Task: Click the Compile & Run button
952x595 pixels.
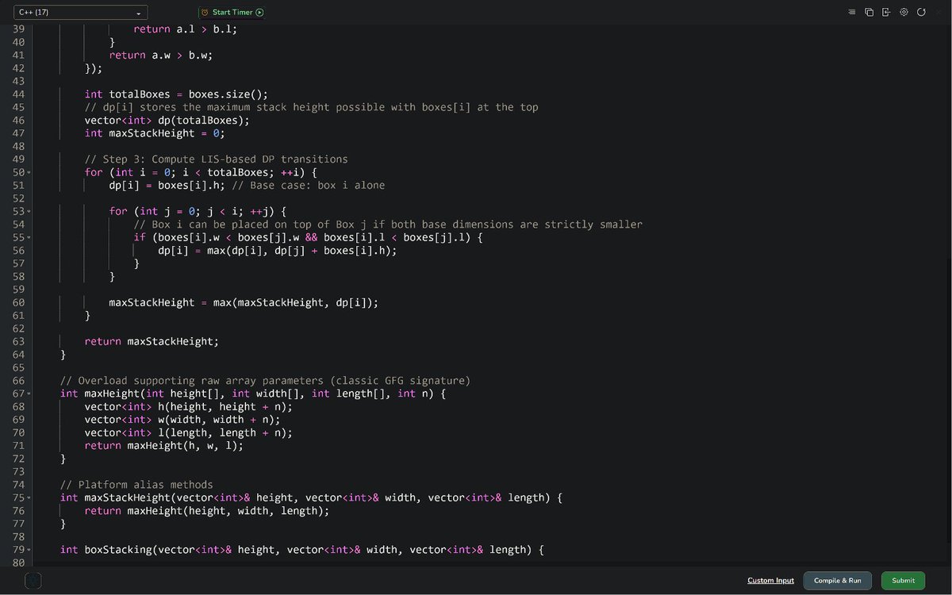Action: coord(837,581)
